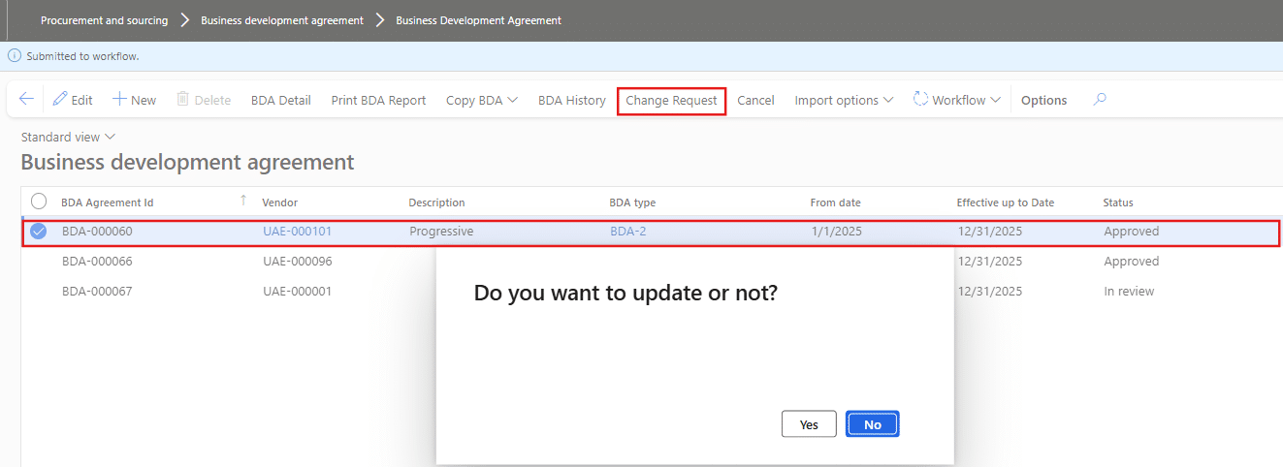Click the info icon beside Submitted message

coord(15,56)
